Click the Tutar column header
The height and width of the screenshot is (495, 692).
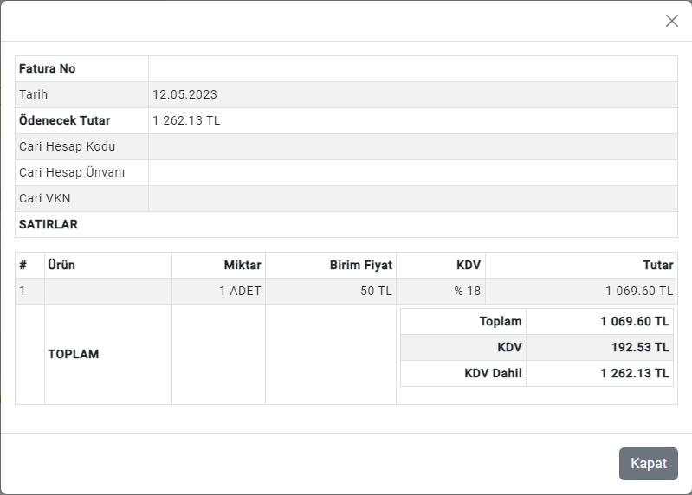pos(657,266)
